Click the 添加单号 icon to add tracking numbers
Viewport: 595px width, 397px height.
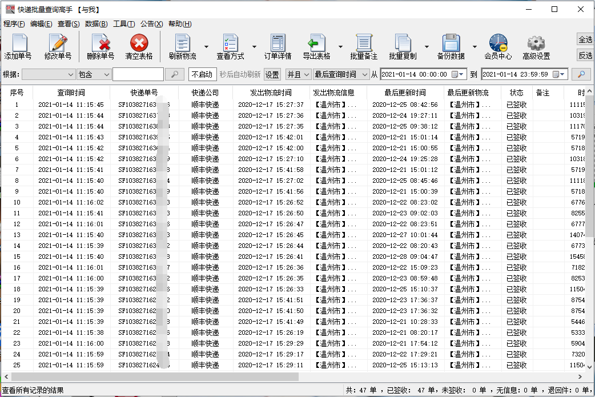click(19, 46)
